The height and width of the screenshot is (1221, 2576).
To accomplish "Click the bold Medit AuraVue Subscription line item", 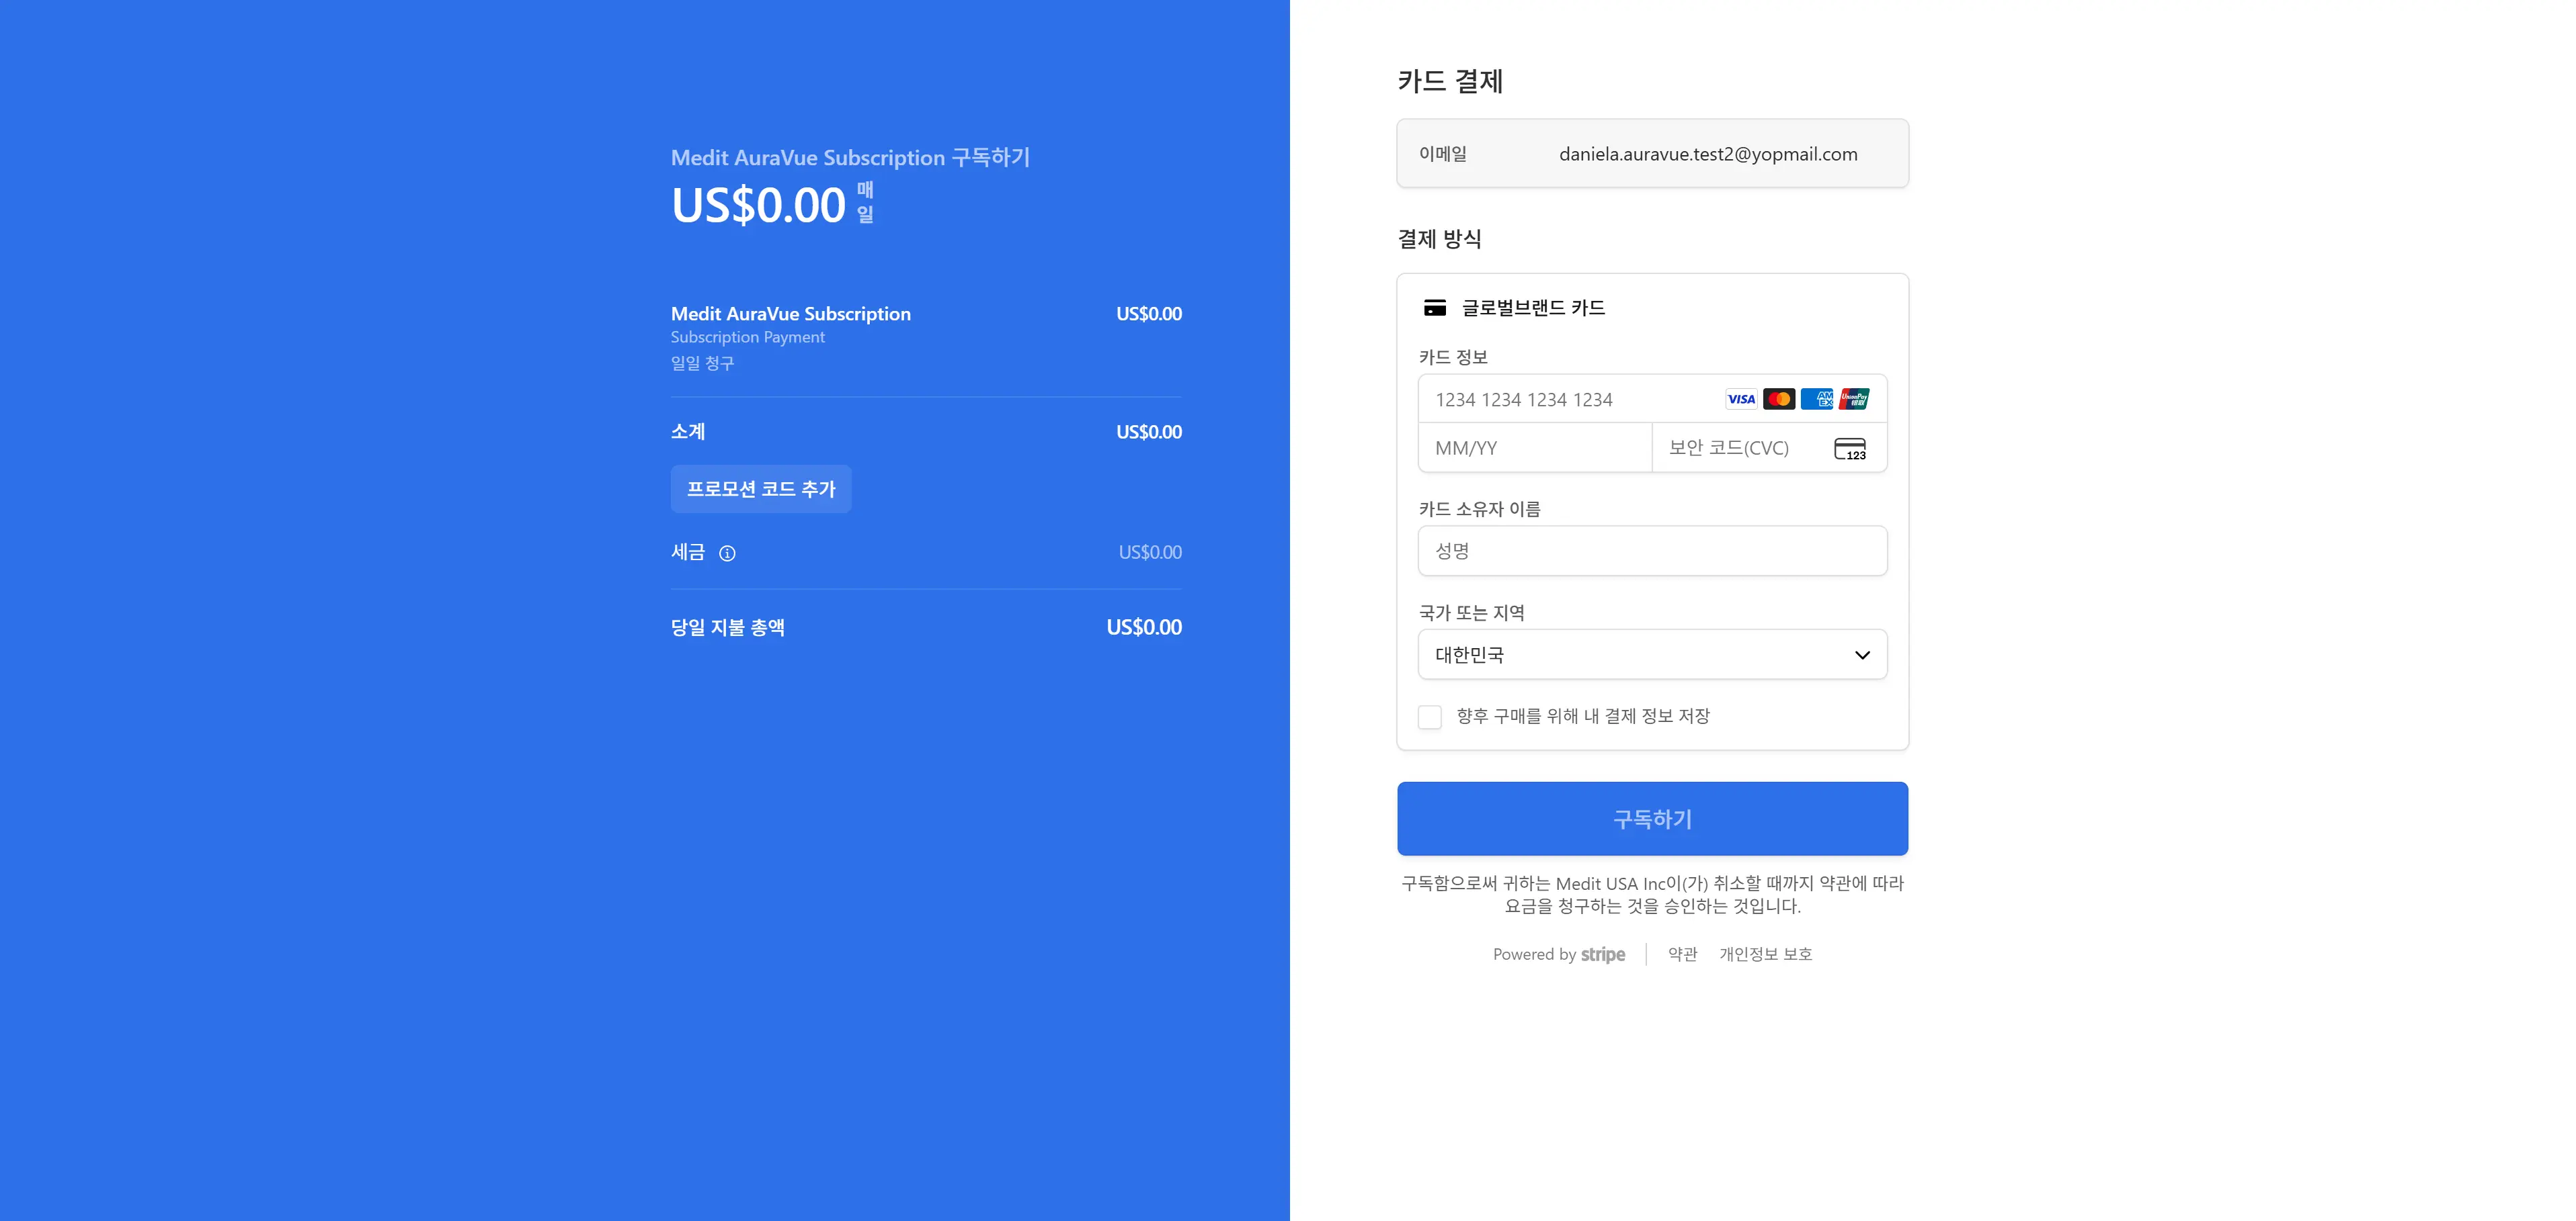I will click(x=791, y=314).
